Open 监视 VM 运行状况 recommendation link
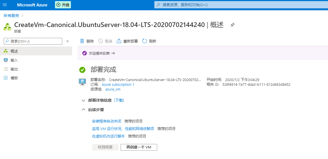The image size is (328, 159). (123, 129)
